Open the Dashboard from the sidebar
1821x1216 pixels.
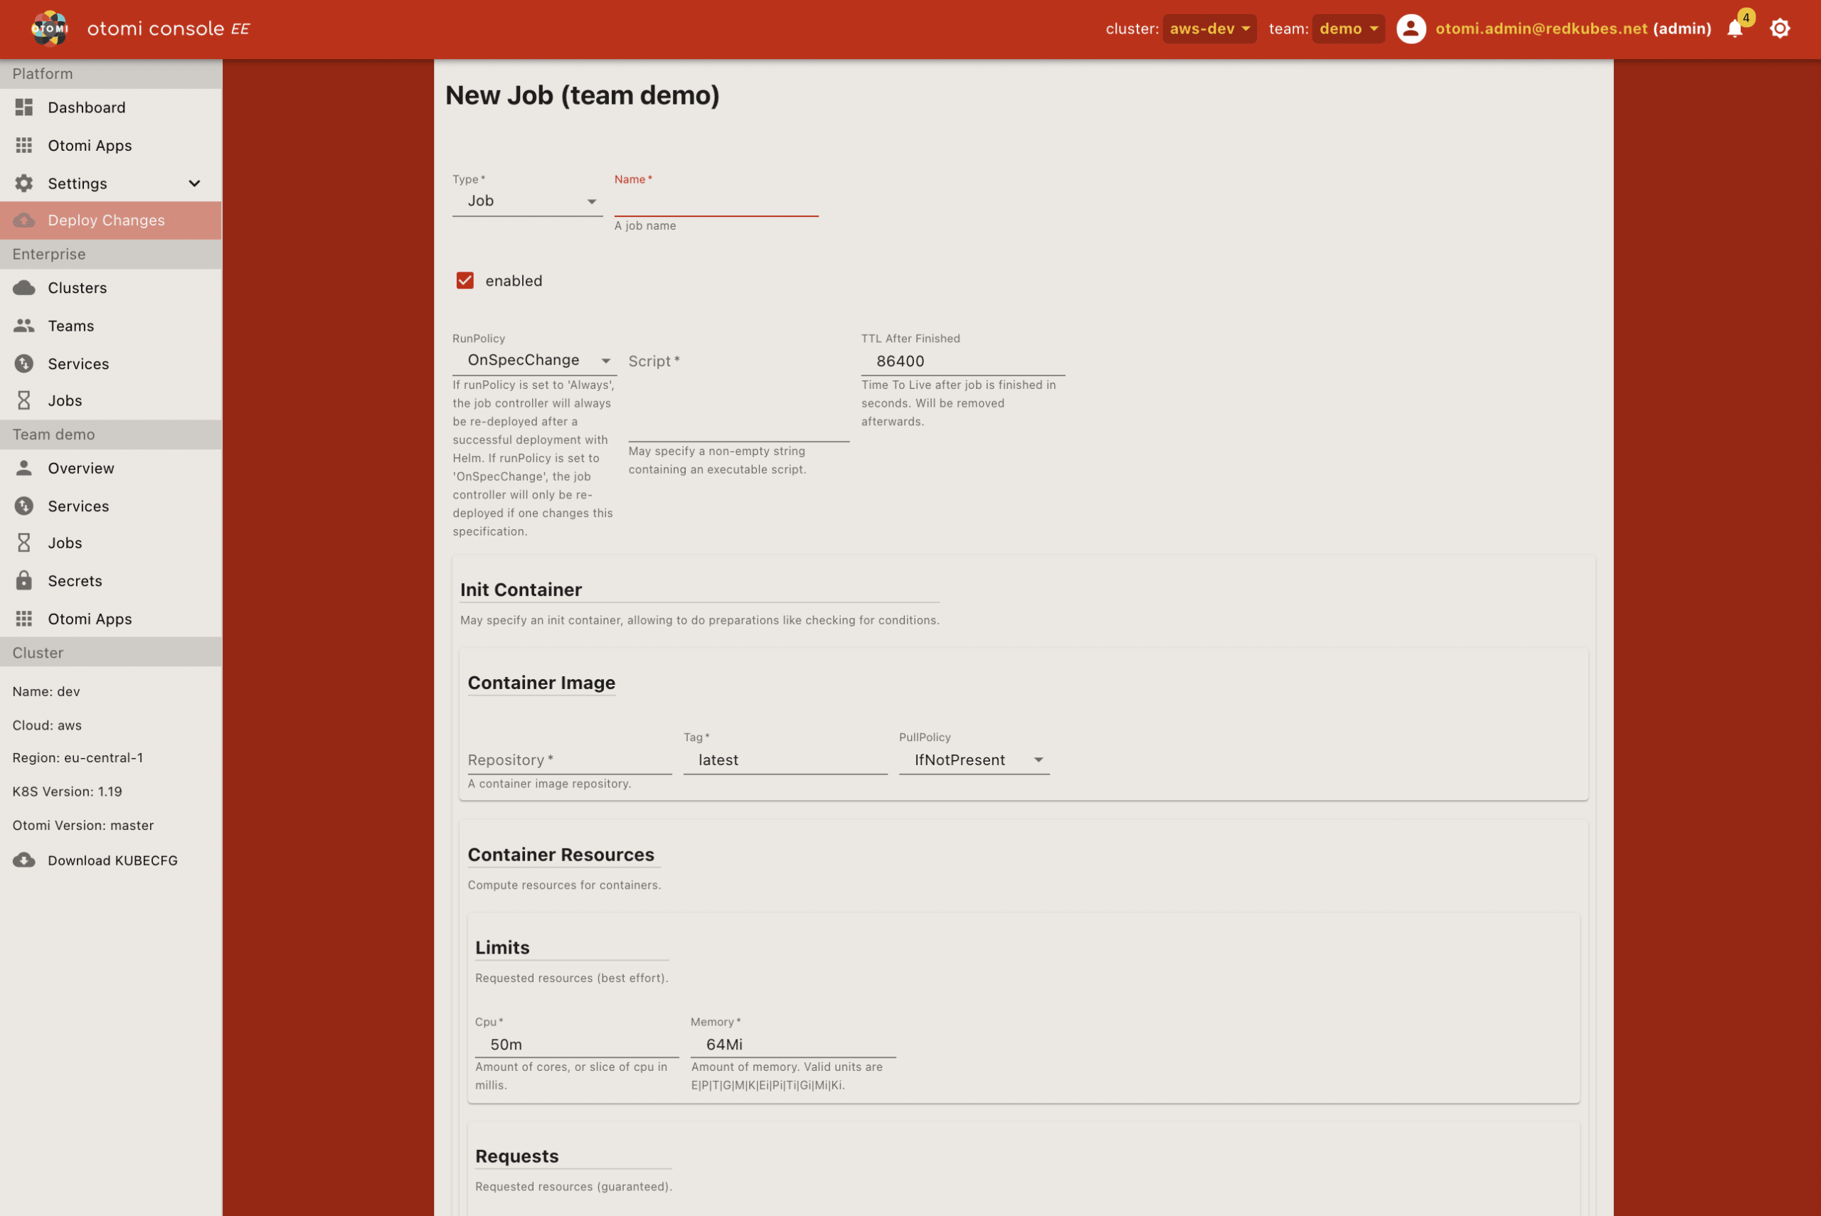[x=85, y=107]
